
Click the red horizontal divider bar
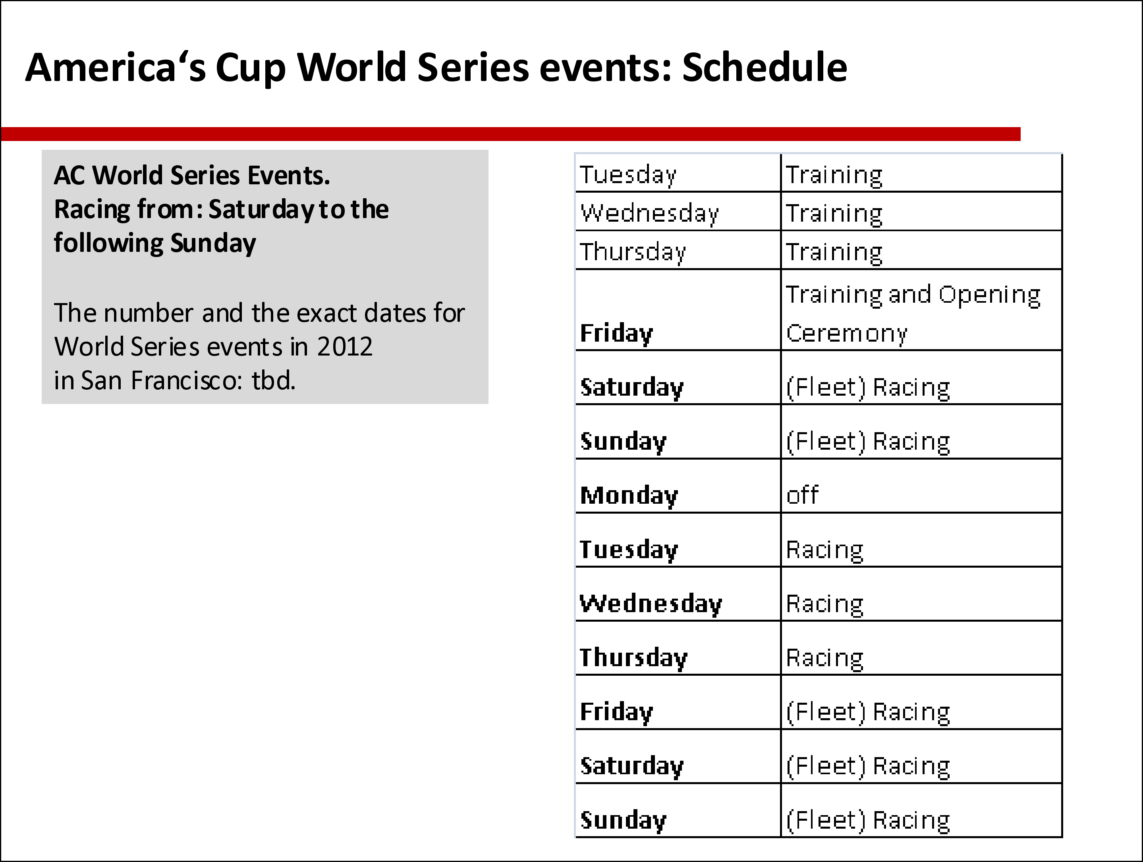tap(510, 134)
